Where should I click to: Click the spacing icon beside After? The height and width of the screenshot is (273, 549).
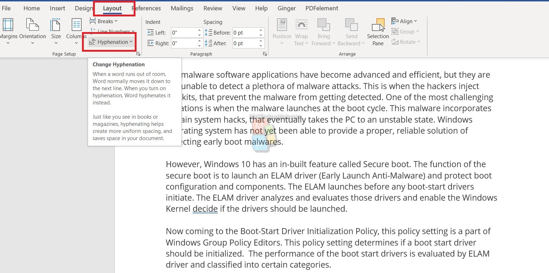pos(209,43)
